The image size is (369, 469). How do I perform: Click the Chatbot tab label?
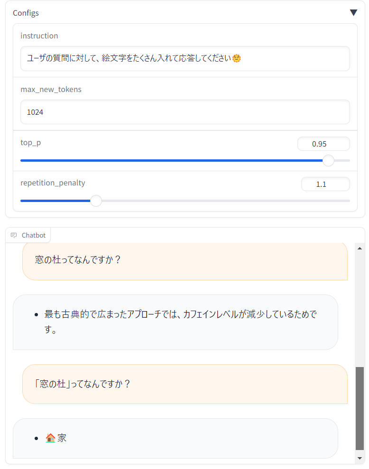33,235
